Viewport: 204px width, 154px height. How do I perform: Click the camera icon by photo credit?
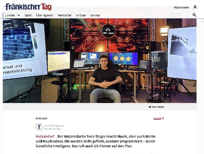click(150, 107)
